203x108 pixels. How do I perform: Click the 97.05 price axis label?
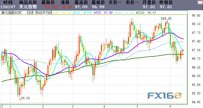[196, 50]
